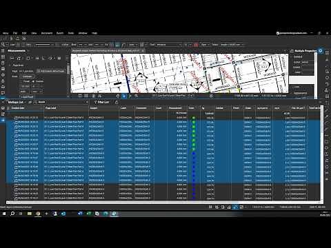Open the Document menu
The height and width of the screenshot is (248, 331).
point(47,33)
